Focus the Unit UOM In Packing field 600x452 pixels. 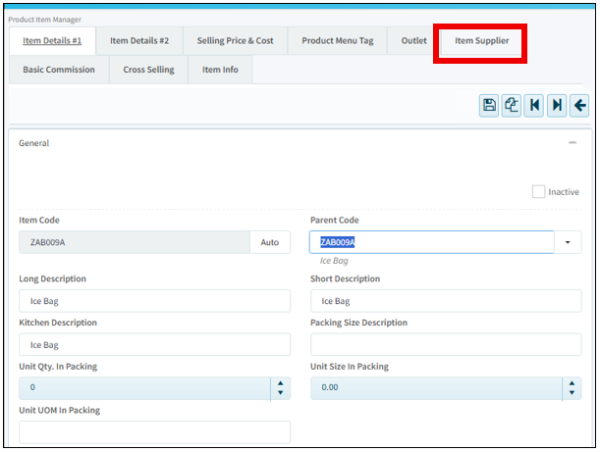coord(154,432)
